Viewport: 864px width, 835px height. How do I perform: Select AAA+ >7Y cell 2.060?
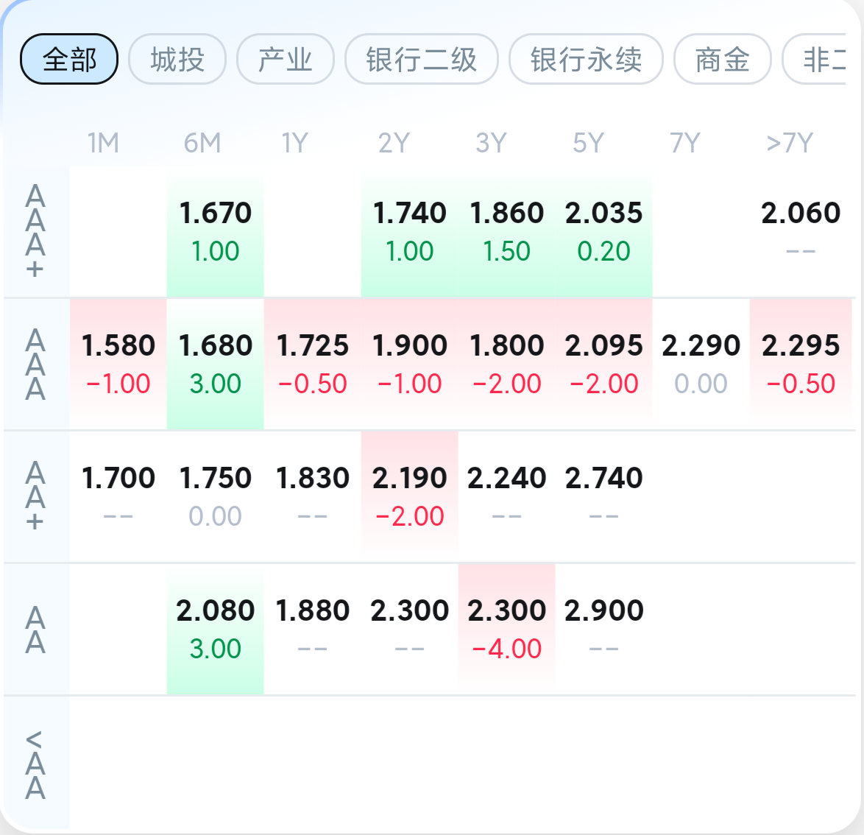click(801, 232)
